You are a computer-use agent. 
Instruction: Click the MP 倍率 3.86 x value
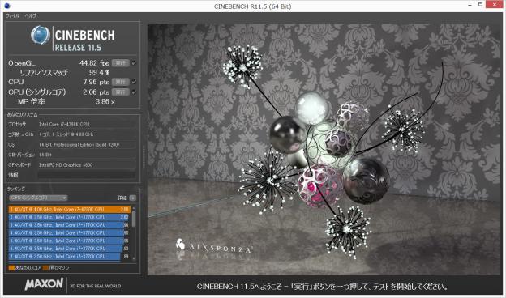[105, 102]
